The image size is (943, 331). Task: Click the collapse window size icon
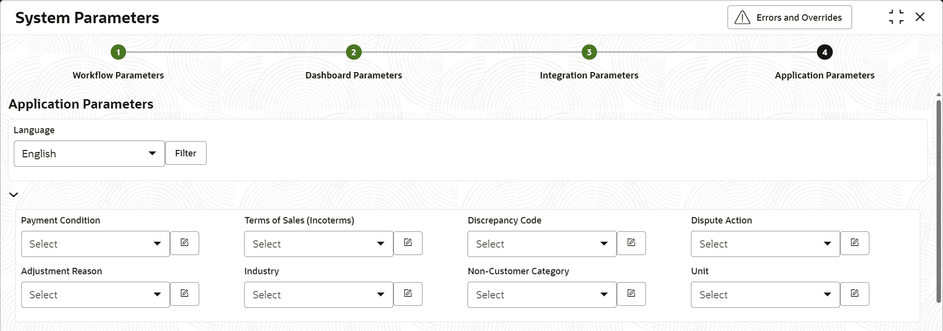(x=896, y=17)
